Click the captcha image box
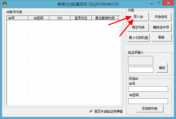This screenshot has width=176, height=119. pos(140,61)
